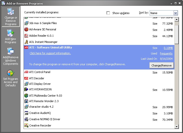Viewport: 183px width, 133px height.
Task: Click the ATI Software Uninstall Utility icon
Action: [x=26, y=47]
